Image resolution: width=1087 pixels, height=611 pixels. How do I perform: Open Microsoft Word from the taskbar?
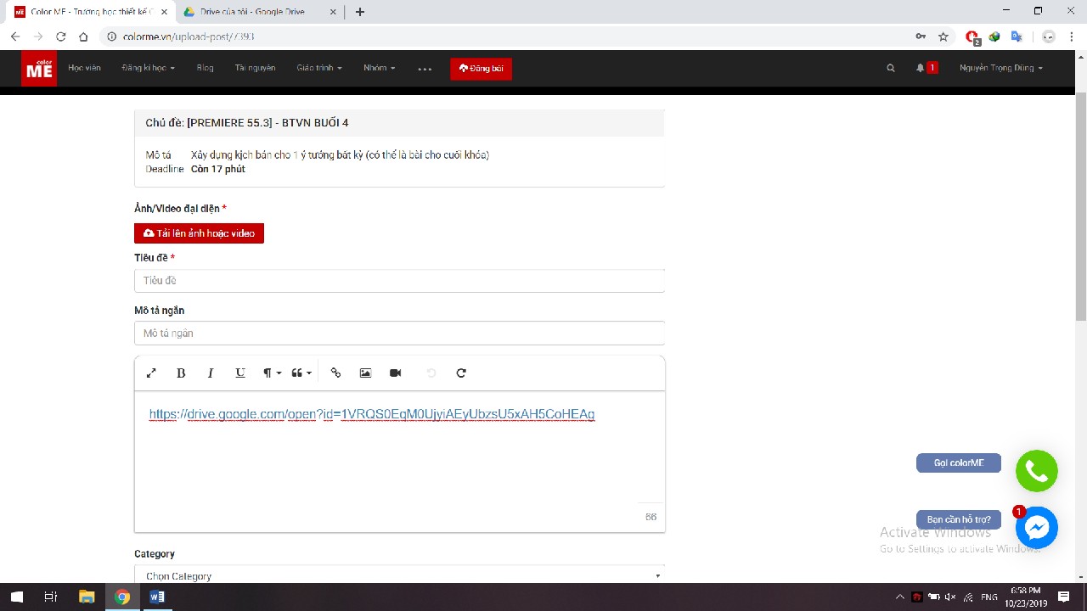[156, 597]
